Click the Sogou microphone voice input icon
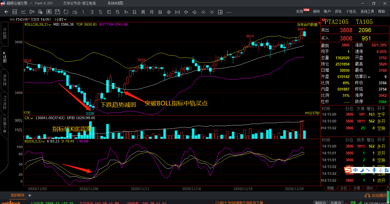 pyautogui.click(x=374, y=170)
